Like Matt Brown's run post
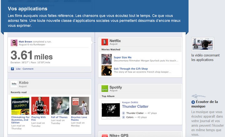 click(18, 69)
